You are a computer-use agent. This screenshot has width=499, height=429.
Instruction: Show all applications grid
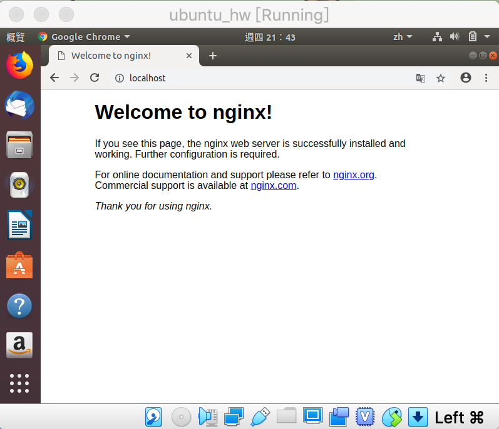pos(19,383)
